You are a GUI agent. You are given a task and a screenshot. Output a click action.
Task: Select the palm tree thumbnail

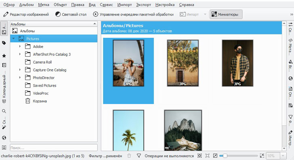click(x=128, y=130)
